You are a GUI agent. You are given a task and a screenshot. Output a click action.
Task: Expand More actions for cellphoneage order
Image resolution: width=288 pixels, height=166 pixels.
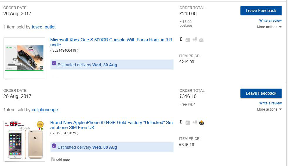tap(269, 109)
